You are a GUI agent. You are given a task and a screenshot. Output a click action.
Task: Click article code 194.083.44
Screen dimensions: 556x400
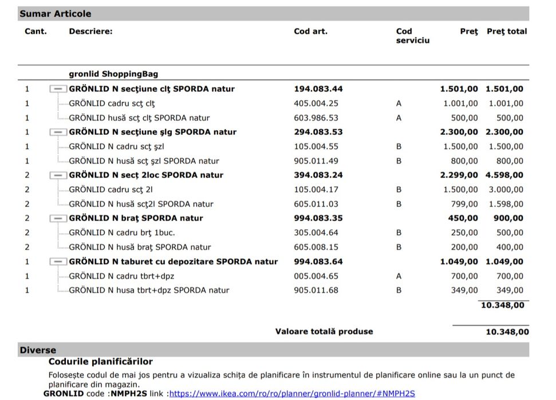point(318,89)
